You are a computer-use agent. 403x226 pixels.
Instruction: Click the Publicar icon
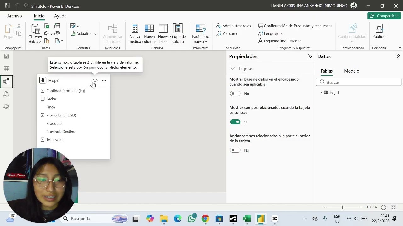tap(379, 29)
